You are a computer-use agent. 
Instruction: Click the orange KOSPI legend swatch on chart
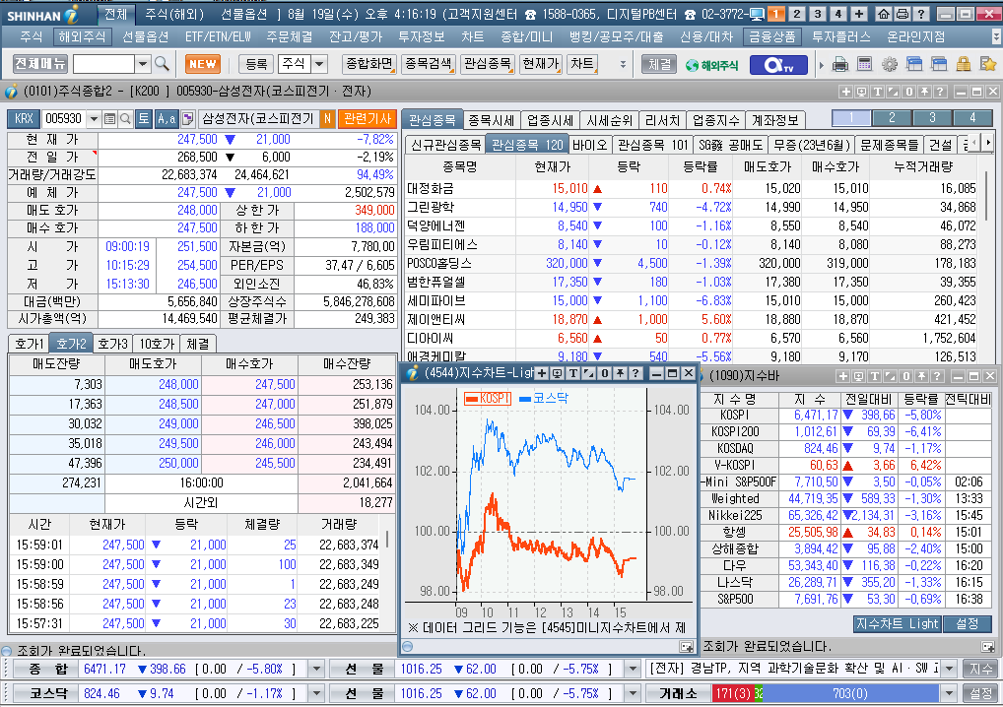[x=471, y=399]
